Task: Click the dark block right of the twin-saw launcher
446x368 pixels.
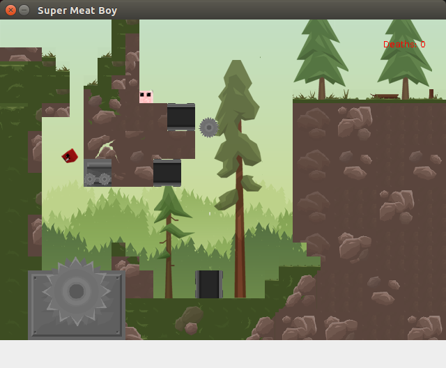Action: pos(167,173)
